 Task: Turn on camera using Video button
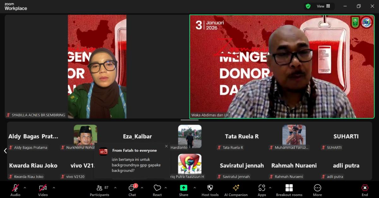pyautogui.click(x=43, y=188)
